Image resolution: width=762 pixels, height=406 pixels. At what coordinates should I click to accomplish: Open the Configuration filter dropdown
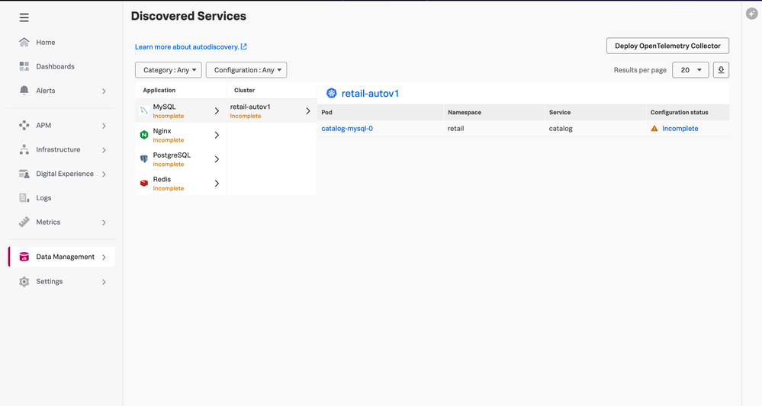[246, 70]
